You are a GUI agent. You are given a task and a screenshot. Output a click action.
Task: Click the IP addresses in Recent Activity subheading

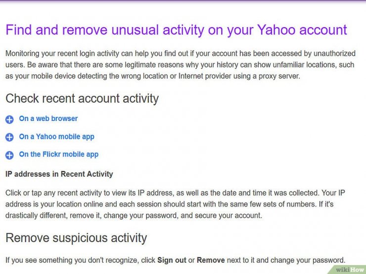point(59,174)
